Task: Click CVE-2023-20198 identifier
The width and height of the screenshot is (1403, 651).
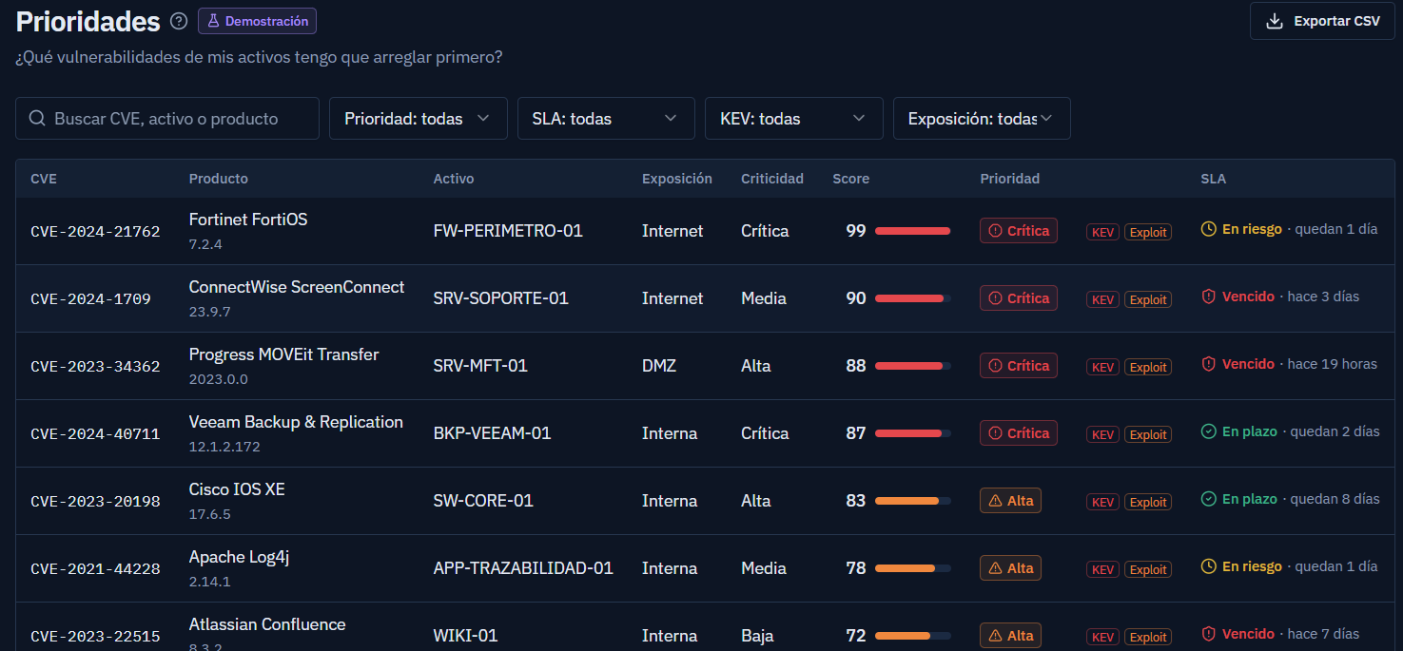Action: [95, 501]
